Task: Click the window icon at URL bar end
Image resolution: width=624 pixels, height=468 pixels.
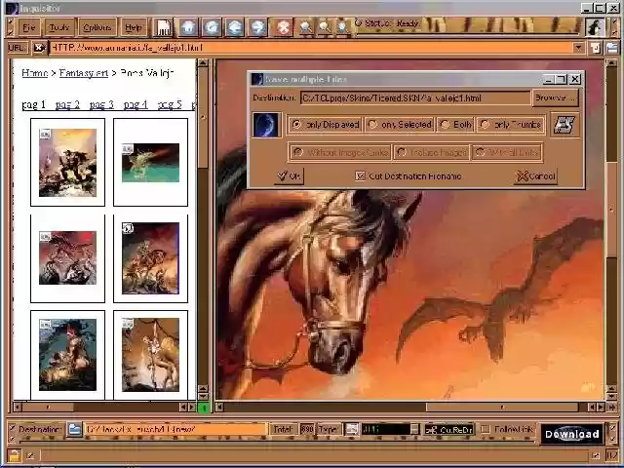Action: click(611, 48)
